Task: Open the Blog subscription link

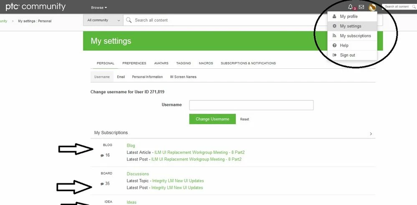Action: tap(131, 145)
